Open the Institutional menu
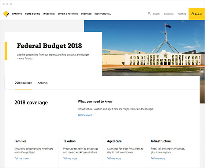The height and width of the screenshot is (168, 205). point(102,14)
